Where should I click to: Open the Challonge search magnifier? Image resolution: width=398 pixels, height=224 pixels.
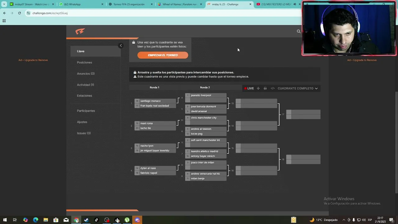(x=298, y=31)
